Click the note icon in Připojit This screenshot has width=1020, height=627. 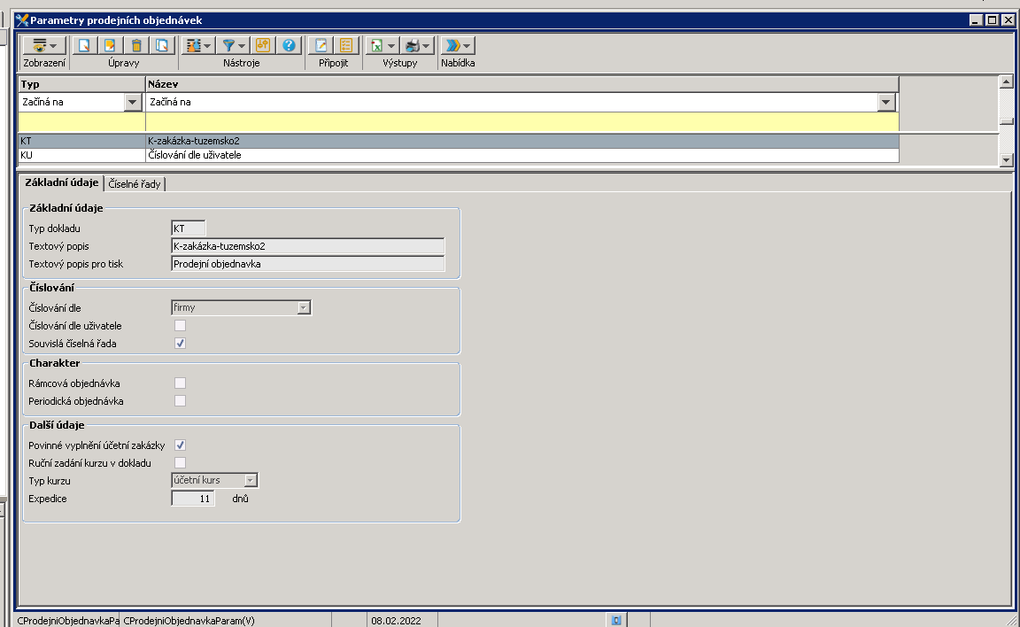pos(321,45)
